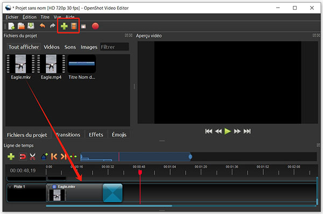
Task: Select the razor scissors tool
Action: coord(32,156)
